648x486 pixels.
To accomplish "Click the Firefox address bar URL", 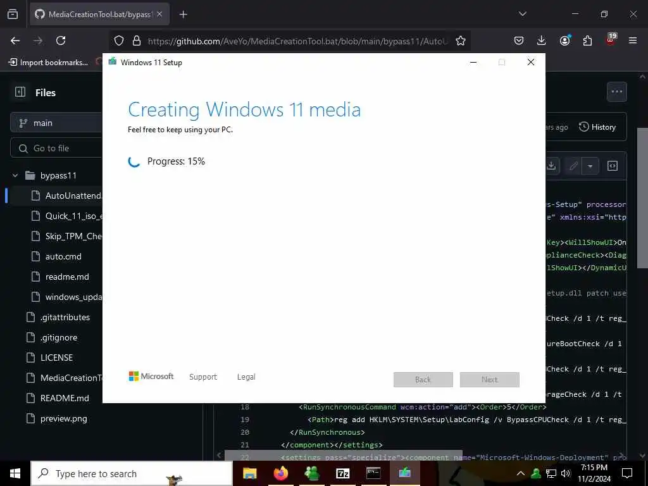I will [297, 41].
